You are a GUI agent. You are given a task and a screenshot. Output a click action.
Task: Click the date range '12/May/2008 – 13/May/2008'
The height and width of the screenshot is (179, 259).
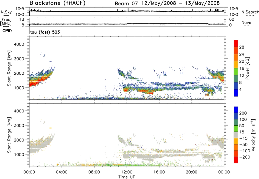[x=181, y=3]
